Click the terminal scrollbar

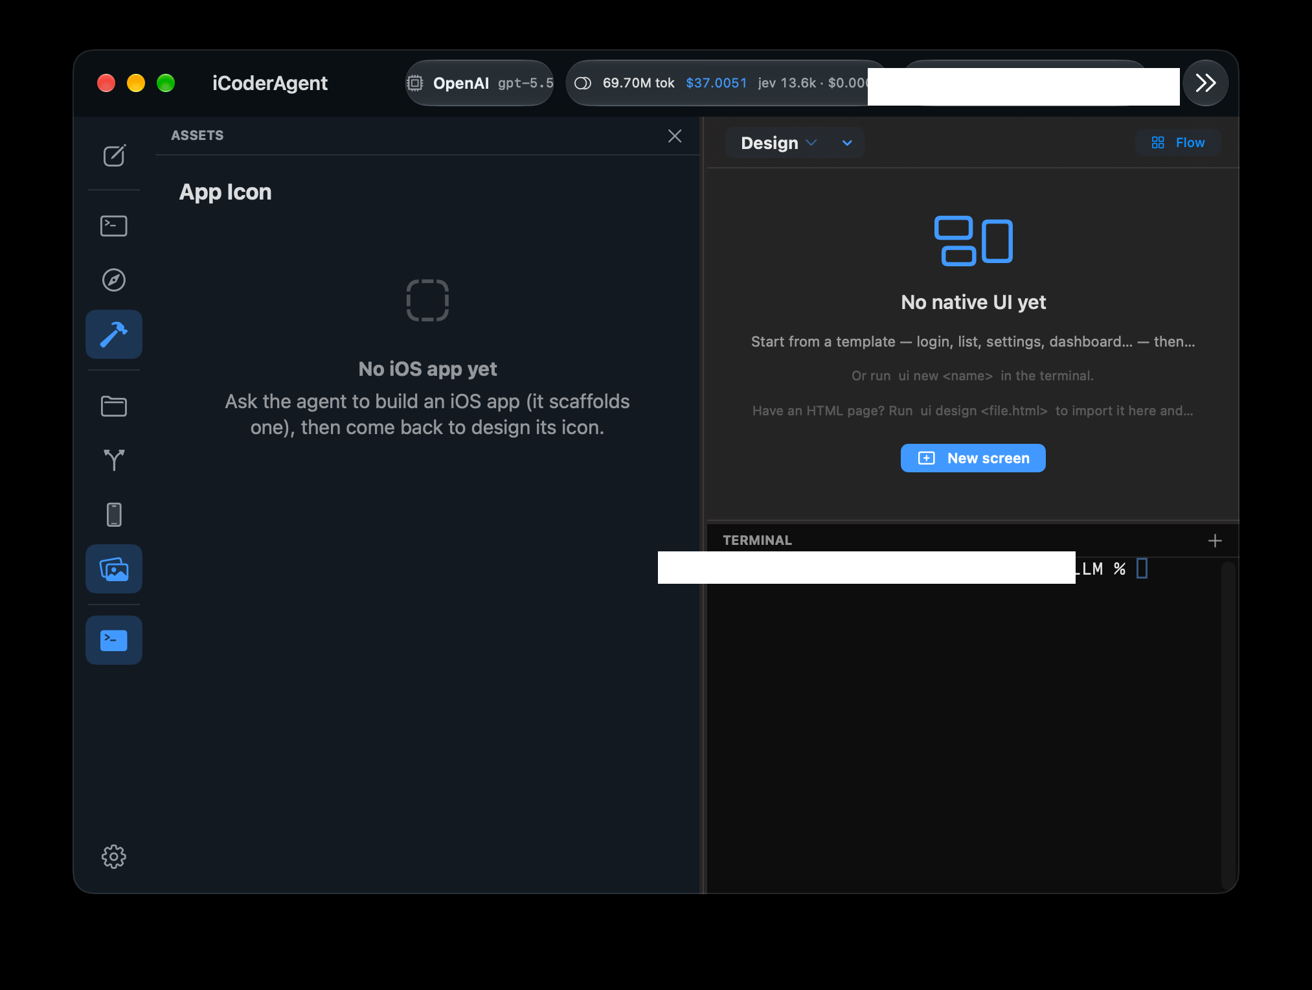[1228, 726]
